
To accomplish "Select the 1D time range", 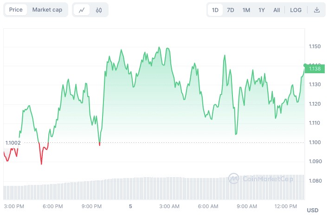I will coord(215,10).
